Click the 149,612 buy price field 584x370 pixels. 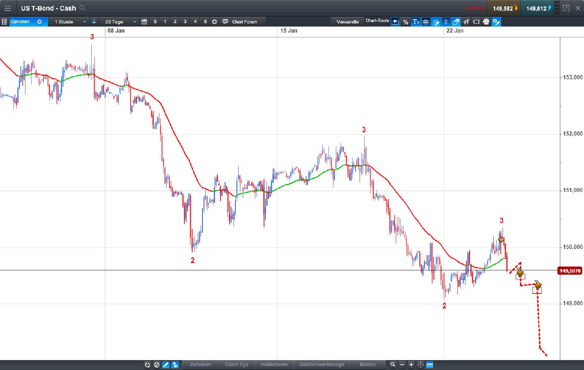point(538,8)
